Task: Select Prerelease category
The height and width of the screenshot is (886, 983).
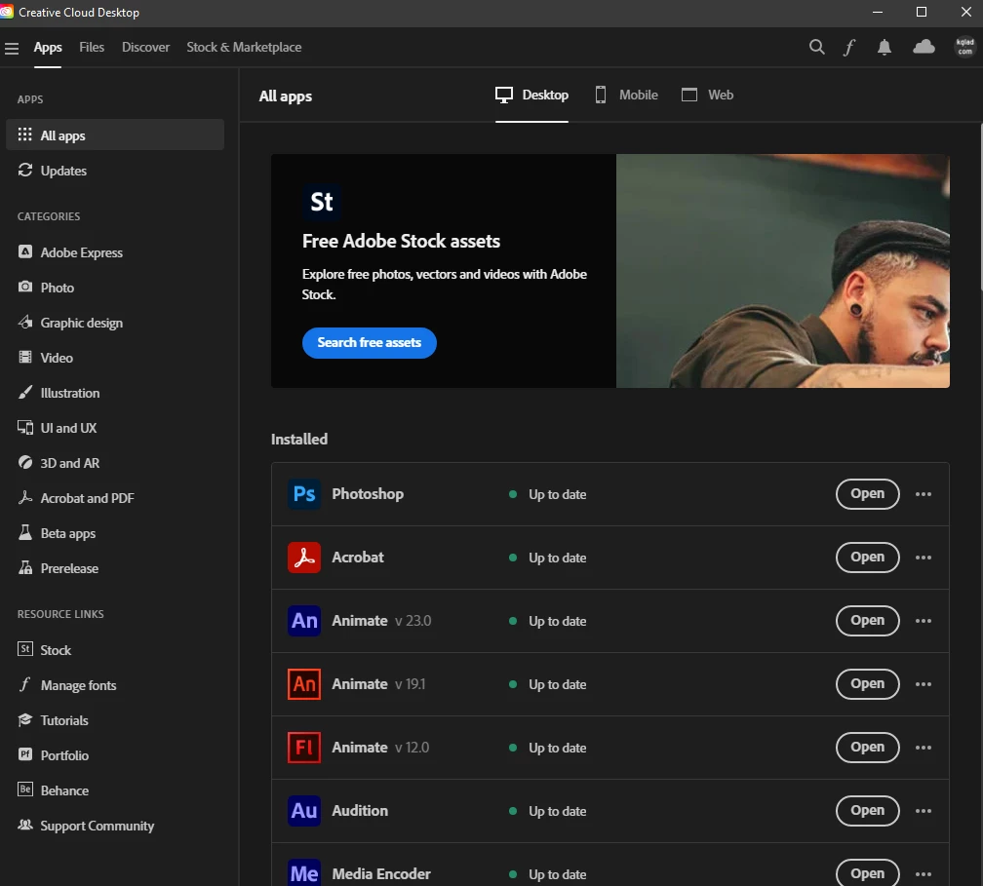Action: point(115,568)
